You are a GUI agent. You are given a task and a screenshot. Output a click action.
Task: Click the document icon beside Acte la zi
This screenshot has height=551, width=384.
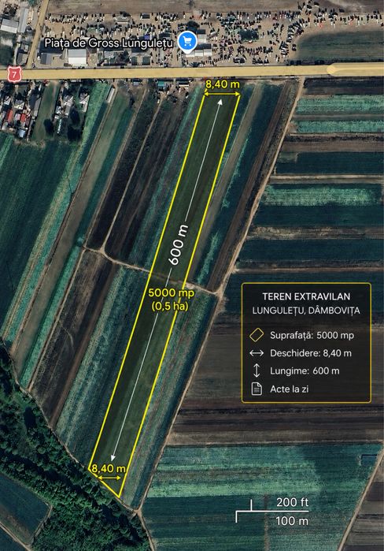point(257,389)
